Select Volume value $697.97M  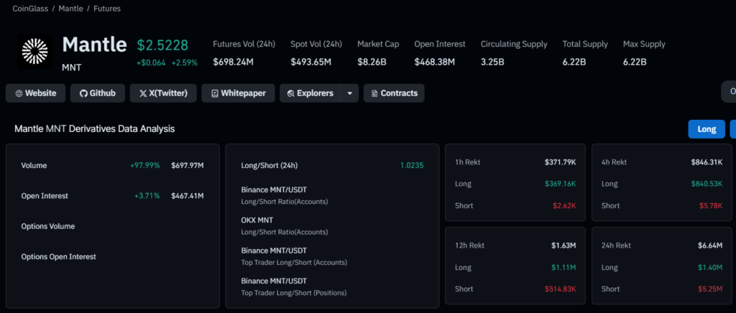click(188, 165)
